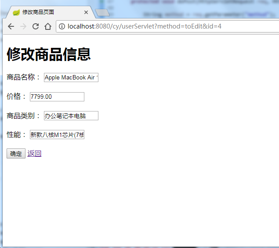Follow the 返回 link
This screenshot has height=248, width=279.
34,153
